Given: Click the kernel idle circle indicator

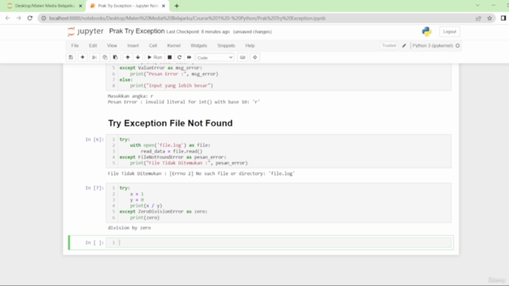Looking at the screenshot, I should 458,46.
